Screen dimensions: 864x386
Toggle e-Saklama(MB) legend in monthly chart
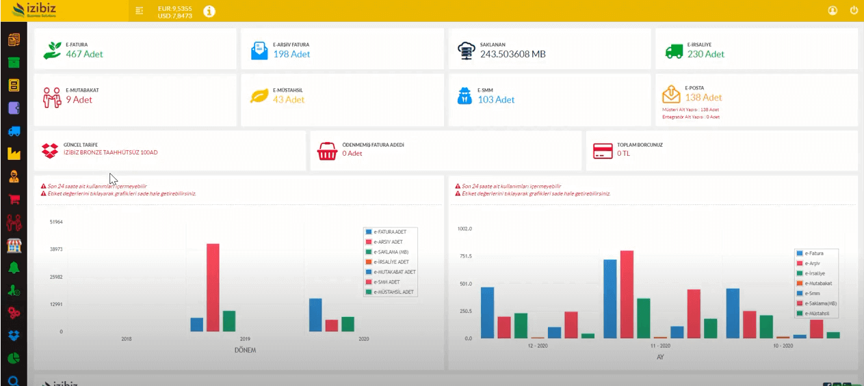tap(820, 303)
